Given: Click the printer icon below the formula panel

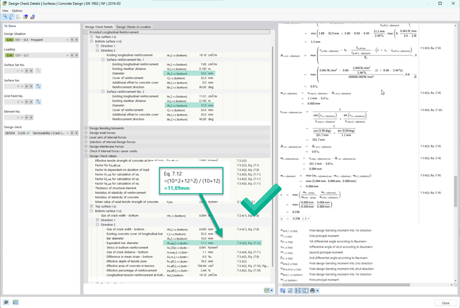Looking at the screenshot, I should [312, 290].
